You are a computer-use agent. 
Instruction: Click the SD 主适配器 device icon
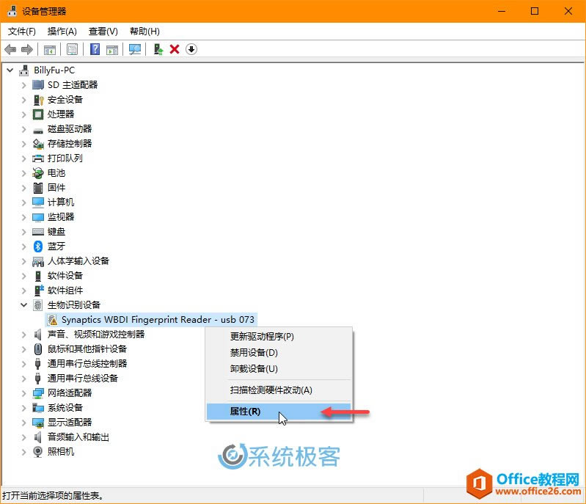coord(37,85)
